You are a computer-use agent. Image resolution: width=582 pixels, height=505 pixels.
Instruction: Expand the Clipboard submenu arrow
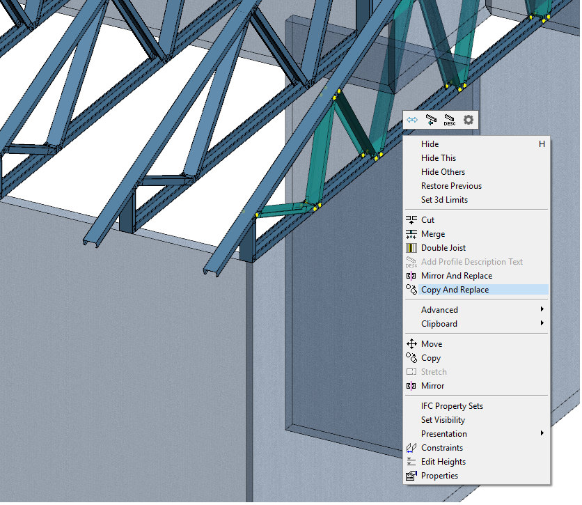(542, 324)
